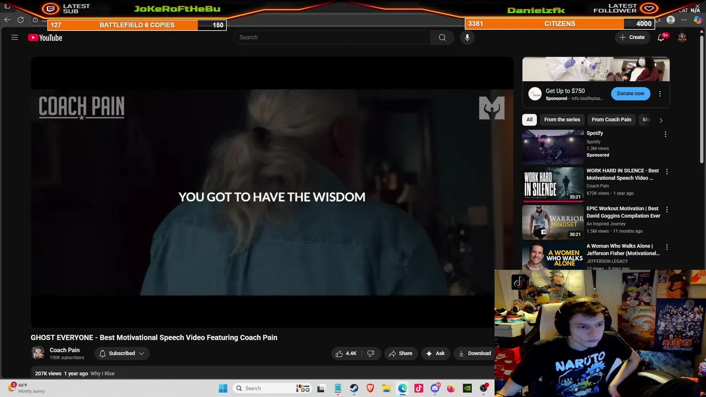
Task: Open the Create button
Action: 632,37
